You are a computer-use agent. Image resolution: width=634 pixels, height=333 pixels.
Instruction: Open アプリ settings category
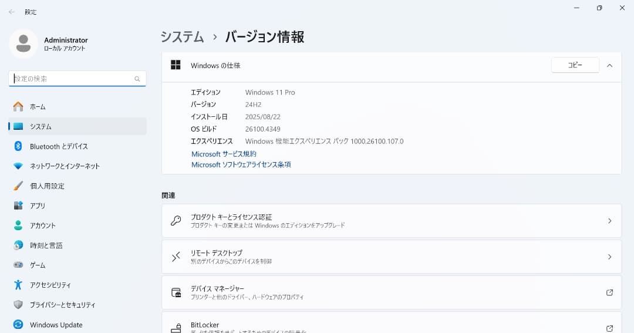click(x=77, y=206)
